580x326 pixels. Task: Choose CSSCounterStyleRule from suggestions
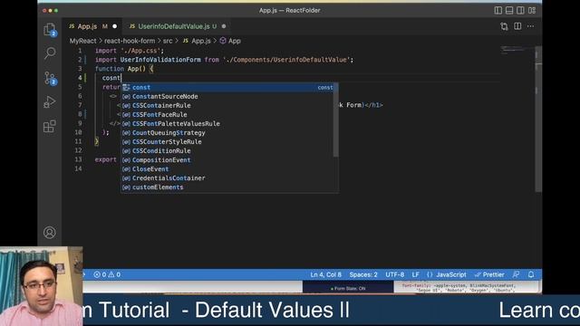click(227, 141)
